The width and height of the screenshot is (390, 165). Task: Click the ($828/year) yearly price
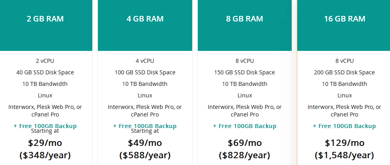[244, 155]
